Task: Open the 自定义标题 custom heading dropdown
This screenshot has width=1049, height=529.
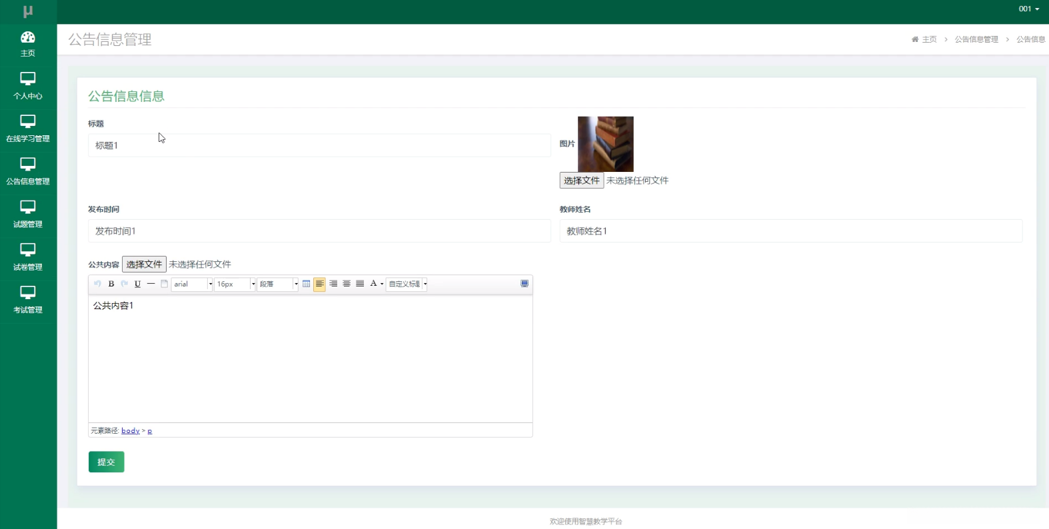Action: click(407, 284)
